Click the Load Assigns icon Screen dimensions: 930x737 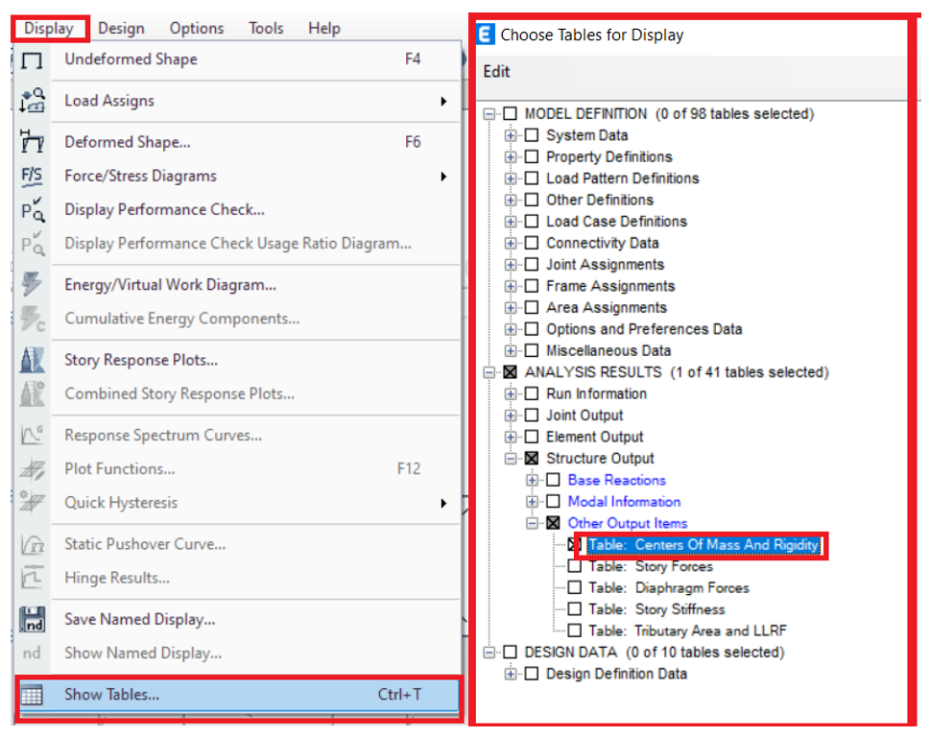(32, 100)
